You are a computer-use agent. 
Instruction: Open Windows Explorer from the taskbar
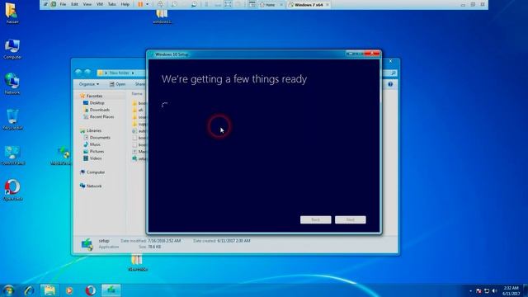[49, 290]
